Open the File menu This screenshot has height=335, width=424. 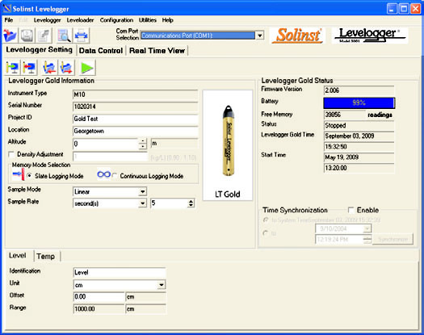pyautogui.click(x=9, y=20)
